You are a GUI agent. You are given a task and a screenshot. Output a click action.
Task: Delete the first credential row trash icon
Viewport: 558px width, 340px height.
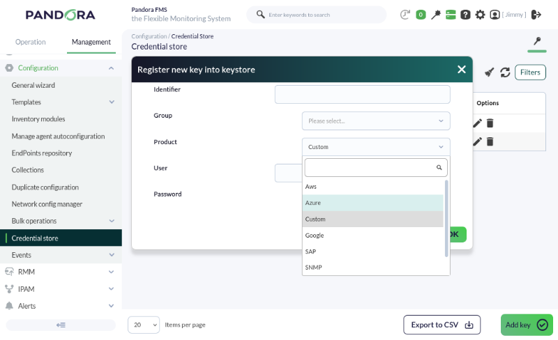(x=490, y=123)
